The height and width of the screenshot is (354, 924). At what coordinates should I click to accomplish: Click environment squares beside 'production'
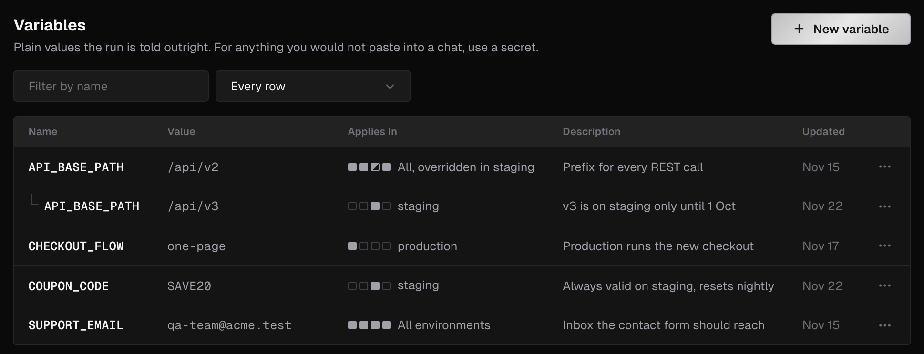coord(370,246)
